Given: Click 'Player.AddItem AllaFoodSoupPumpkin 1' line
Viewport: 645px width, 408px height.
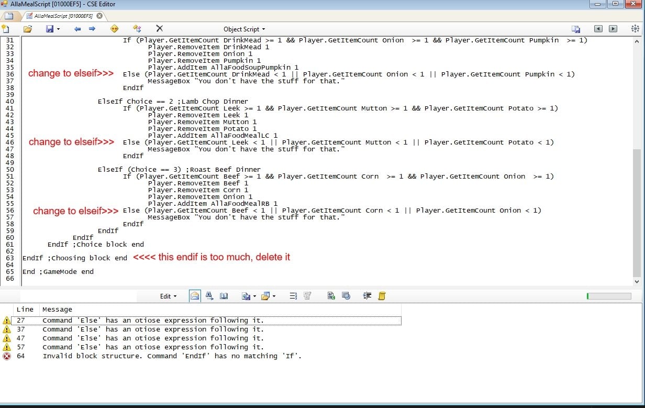Looking at the screenshot, I should (223, 68).
